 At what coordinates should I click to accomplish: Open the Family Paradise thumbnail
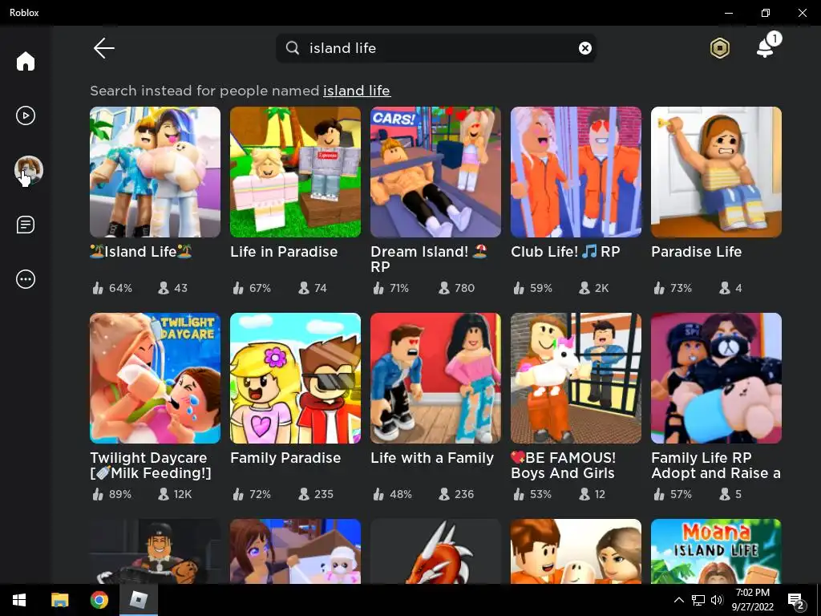coord(295,379)
